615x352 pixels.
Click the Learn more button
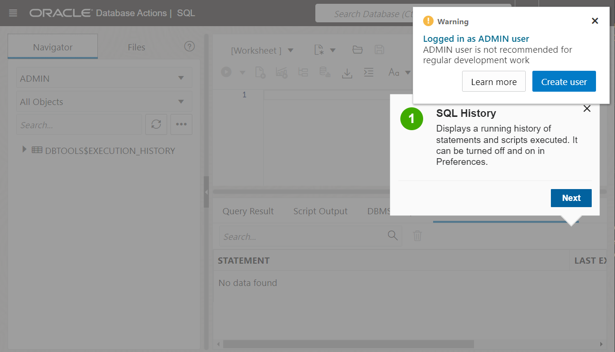pyautogui.click(x=493, y=82)
